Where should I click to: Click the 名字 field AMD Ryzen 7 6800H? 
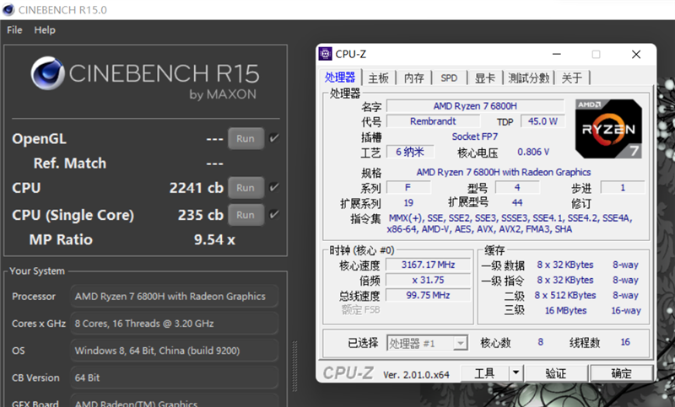pos(475,106)
